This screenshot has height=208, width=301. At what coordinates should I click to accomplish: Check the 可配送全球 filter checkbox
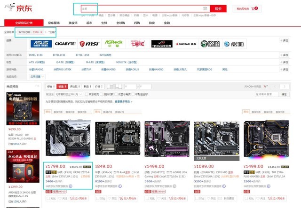[133, 94]
